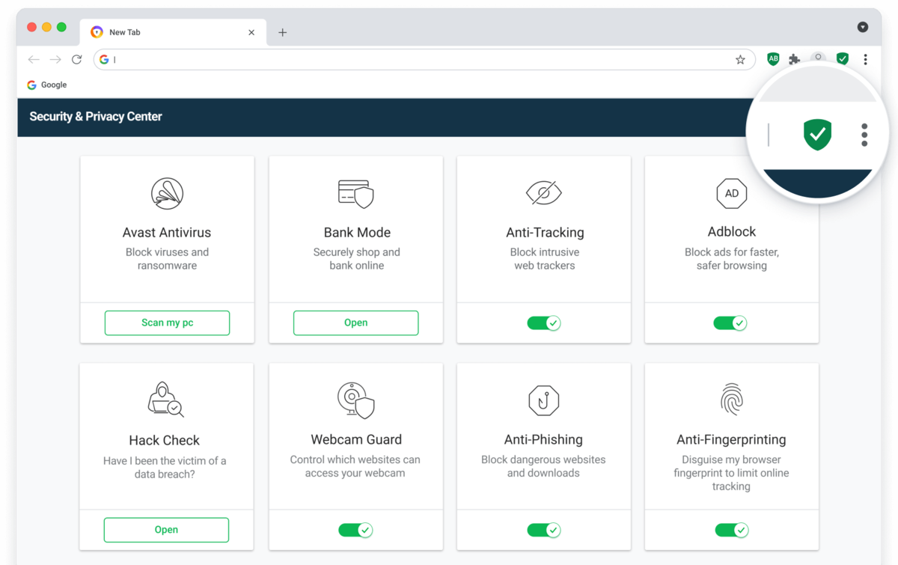Click the Security & Privacy Center heading
898x565 pixels.
coord(96,116)
